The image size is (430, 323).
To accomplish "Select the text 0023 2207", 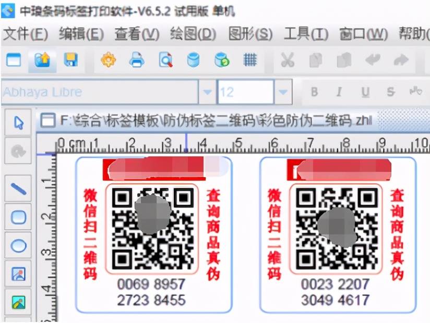I will pos(335,284).
